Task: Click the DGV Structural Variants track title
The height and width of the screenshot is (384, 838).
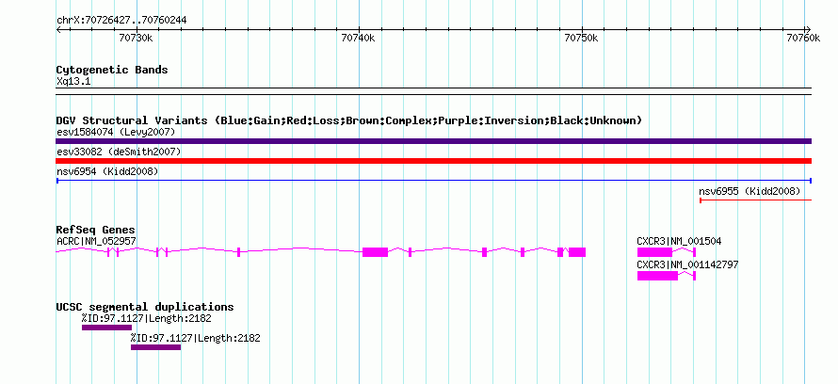Action: click(349, 120)
